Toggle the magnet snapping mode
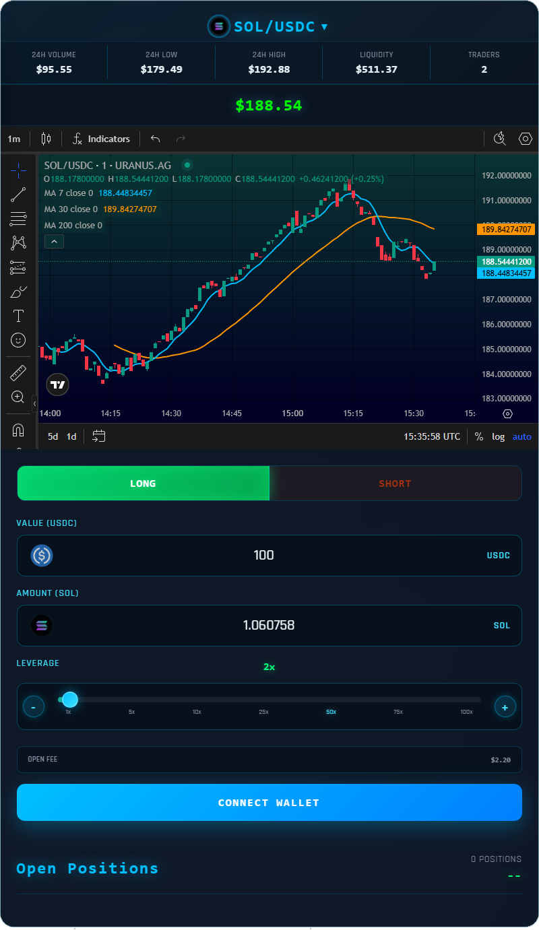This screenshot has height=930, width=539. 18,430
